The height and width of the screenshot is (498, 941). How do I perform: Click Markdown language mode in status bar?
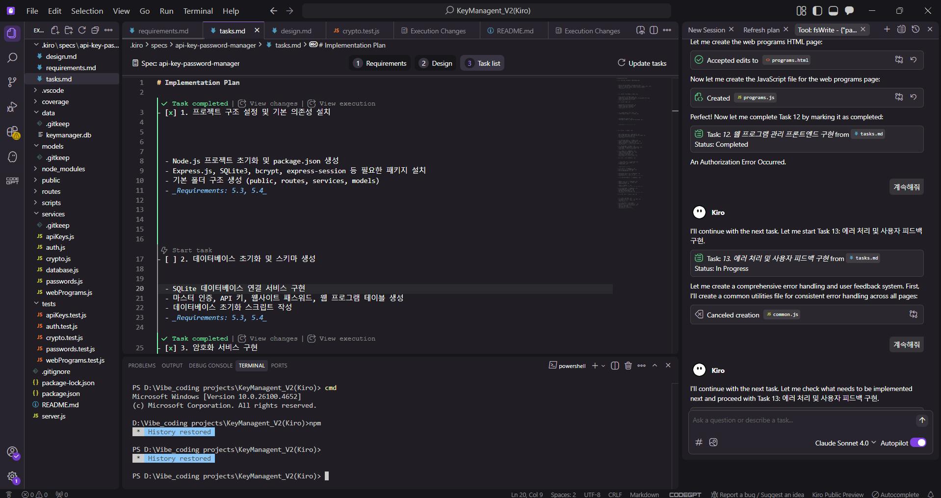click(x=644, y=495)
